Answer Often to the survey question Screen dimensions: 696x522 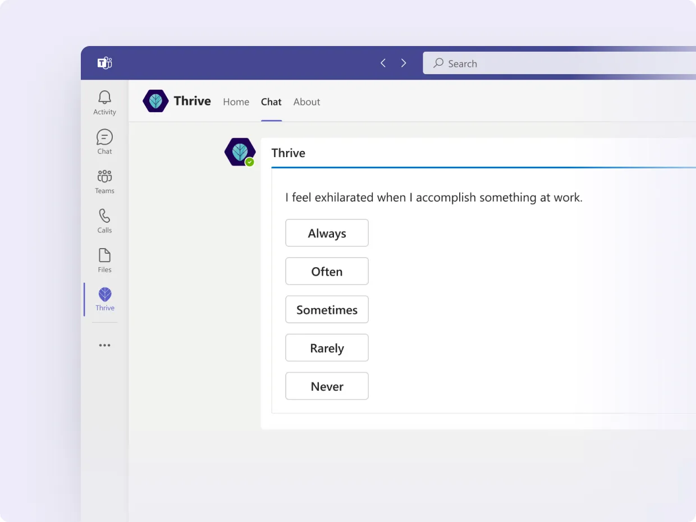(x=327, y=271)
